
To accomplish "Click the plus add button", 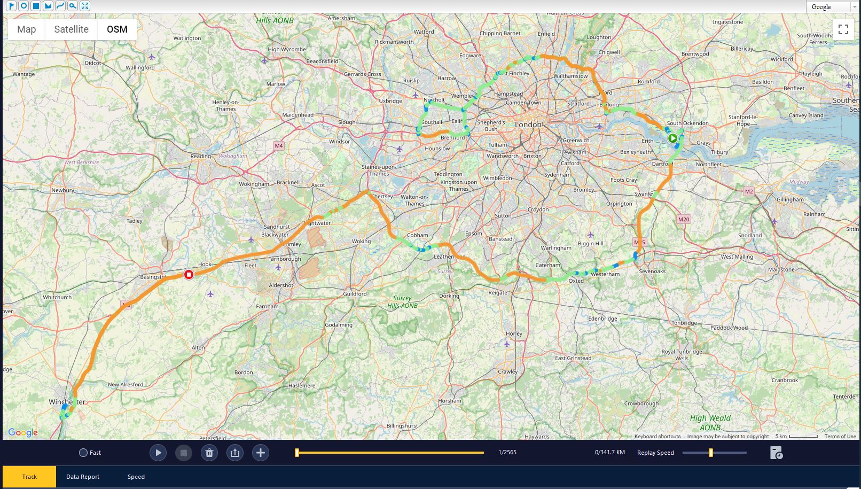I will click(x=261, y=453).
